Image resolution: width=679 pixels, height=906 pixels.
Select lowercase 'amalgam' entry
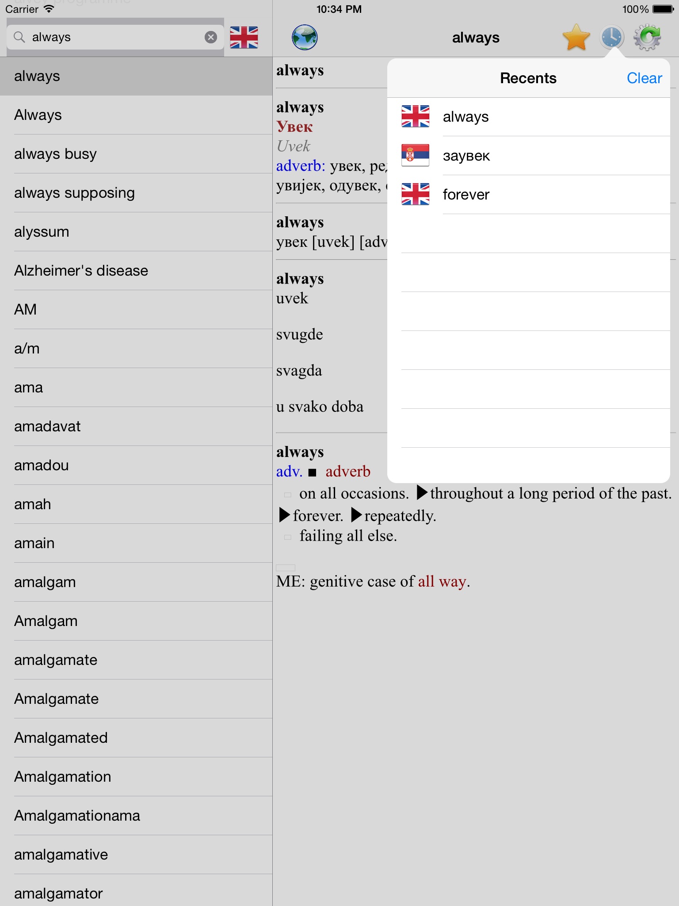(x=136, y=582)
